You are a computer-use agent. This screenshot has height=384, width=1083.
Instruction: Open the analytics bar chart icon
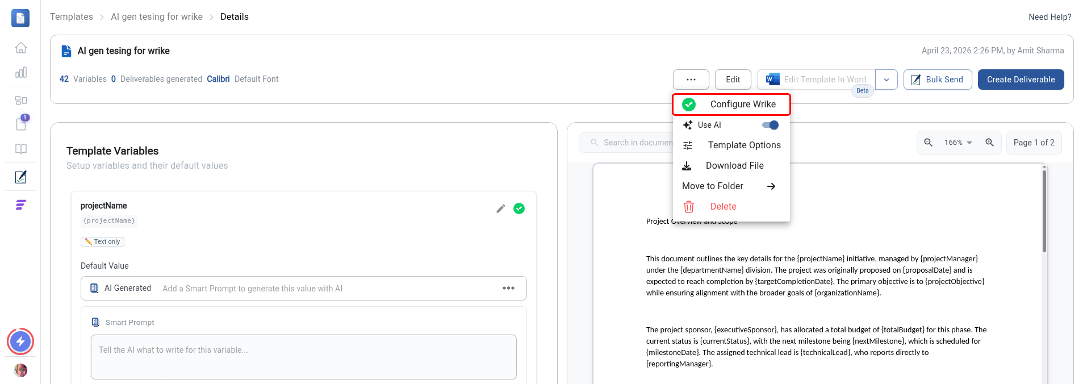21,73
